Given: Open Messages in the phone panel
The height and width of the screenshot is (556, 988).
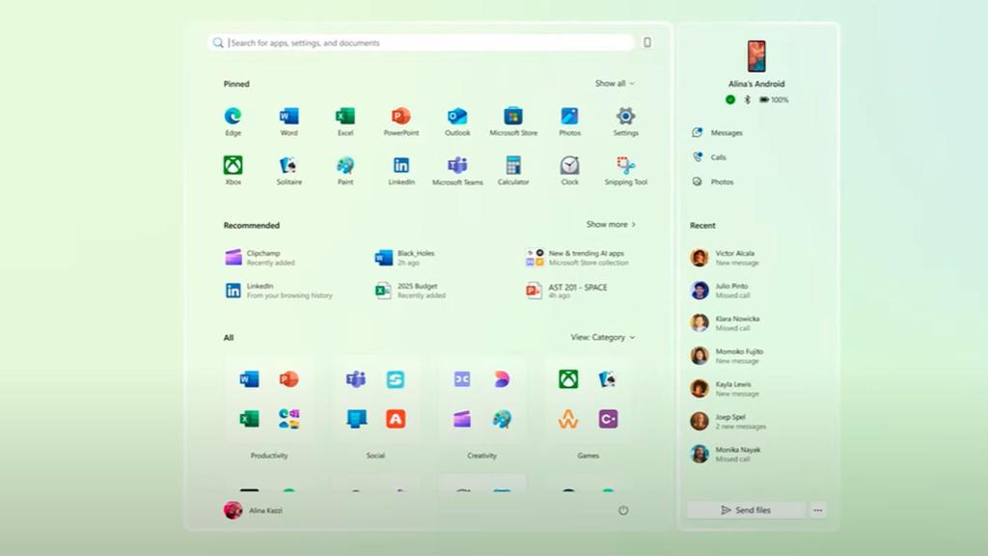Looking at the screenshot, I should (x=717, y=132).
